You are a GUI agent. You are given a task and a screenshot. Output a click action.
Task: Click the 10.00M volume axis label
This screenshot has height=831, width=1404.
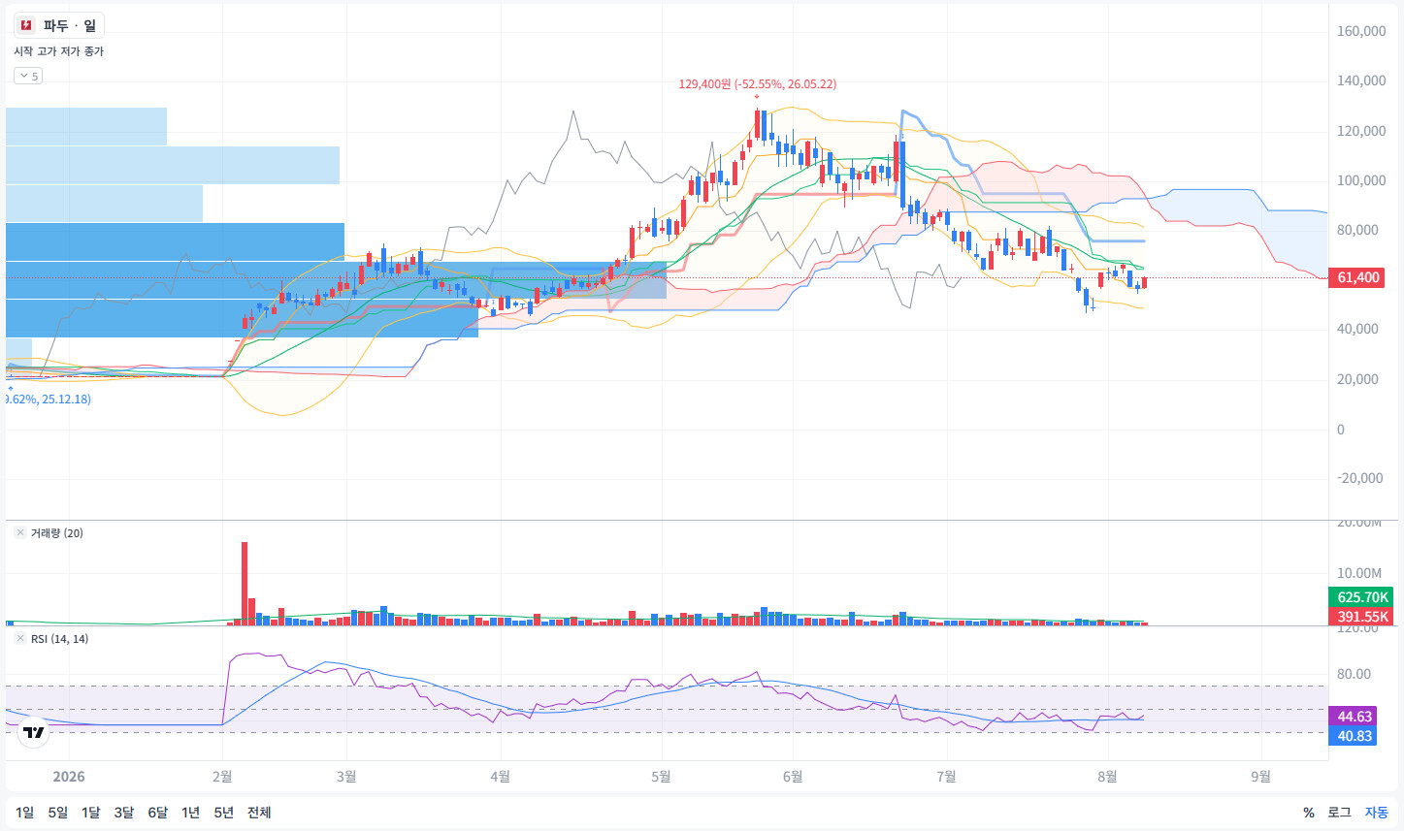tap(1358, 573)
